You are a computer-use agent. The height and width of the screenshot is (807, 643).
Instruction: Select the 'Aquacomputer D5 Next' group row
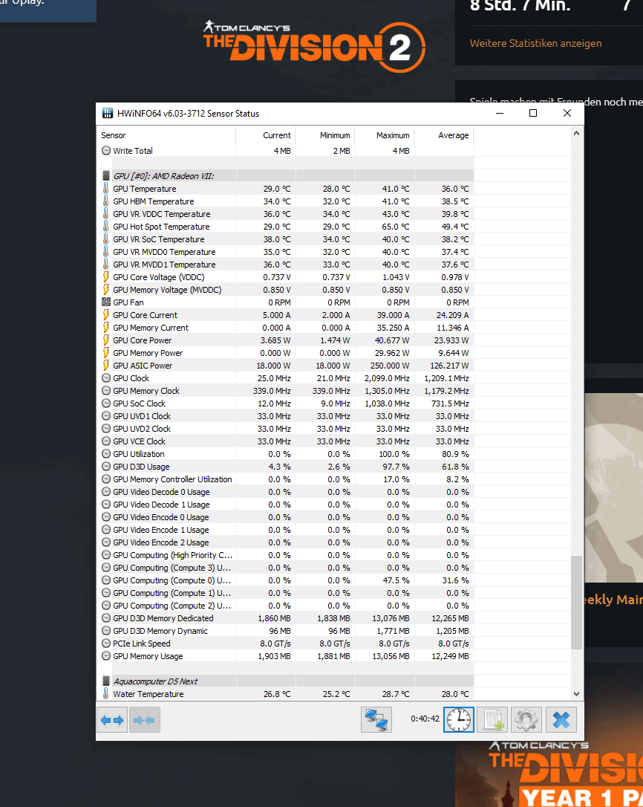pos(286,681)
